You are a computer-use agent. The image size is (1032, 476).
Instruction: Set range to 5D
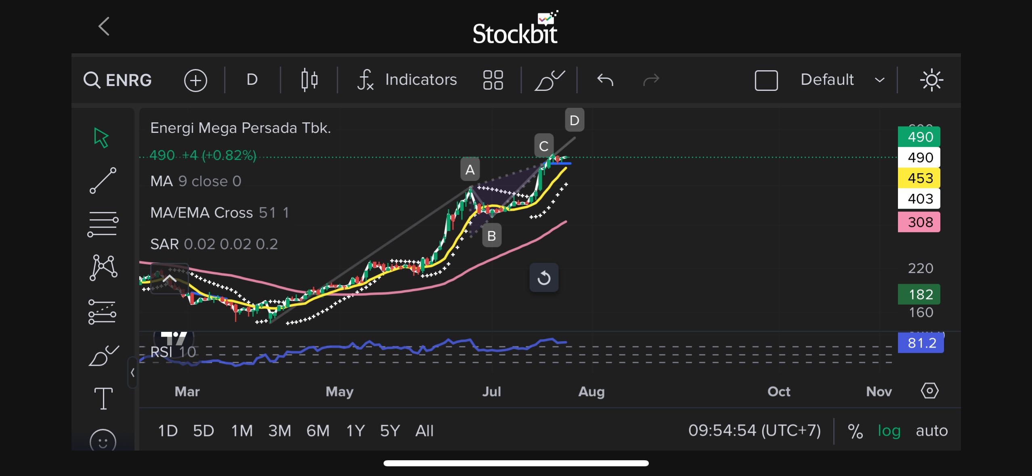(x=203, y=431)
